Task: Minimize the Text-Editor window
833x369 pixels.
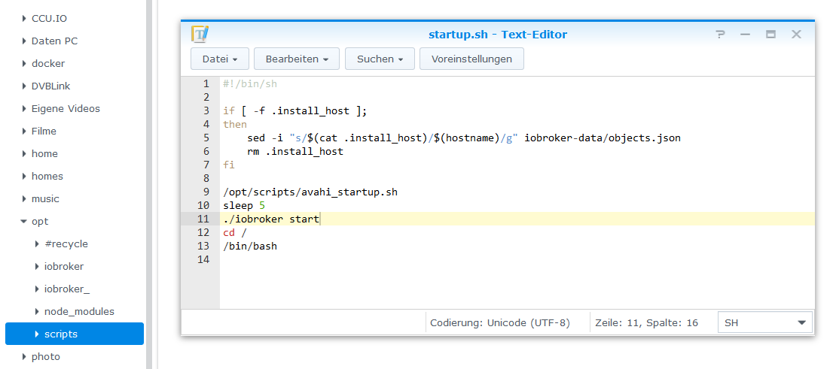Action: pyautogui.click(x=745, y=35)
